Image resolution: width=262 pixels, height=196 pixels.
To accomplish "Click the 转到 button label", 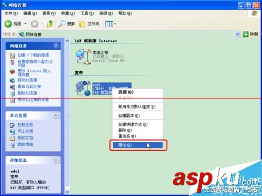I will click(x=254, y=34).
